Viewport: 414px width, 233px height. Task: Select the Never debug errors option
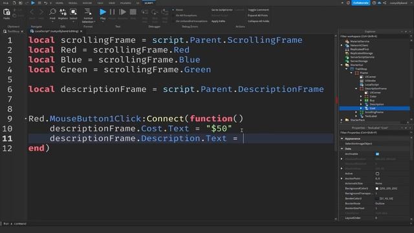click(178, 10)
